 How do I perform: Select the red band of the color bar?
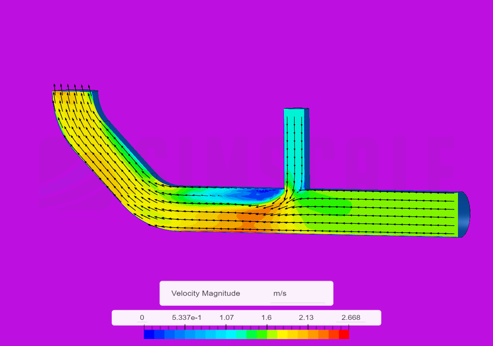coord(344,334)
